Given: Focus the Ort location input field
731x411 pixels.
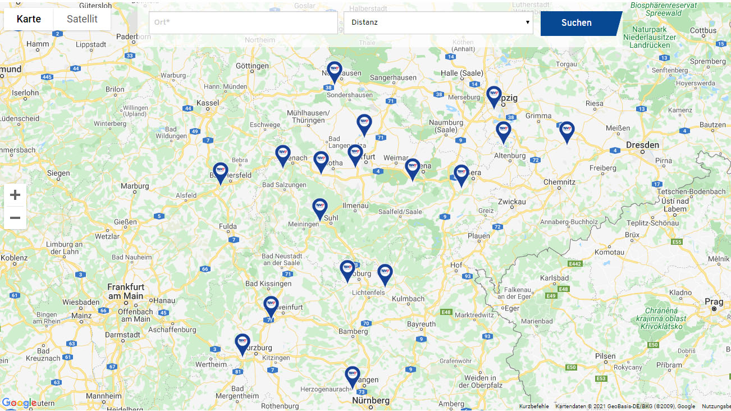Looking at the screenshot, I should click(243, 23).
